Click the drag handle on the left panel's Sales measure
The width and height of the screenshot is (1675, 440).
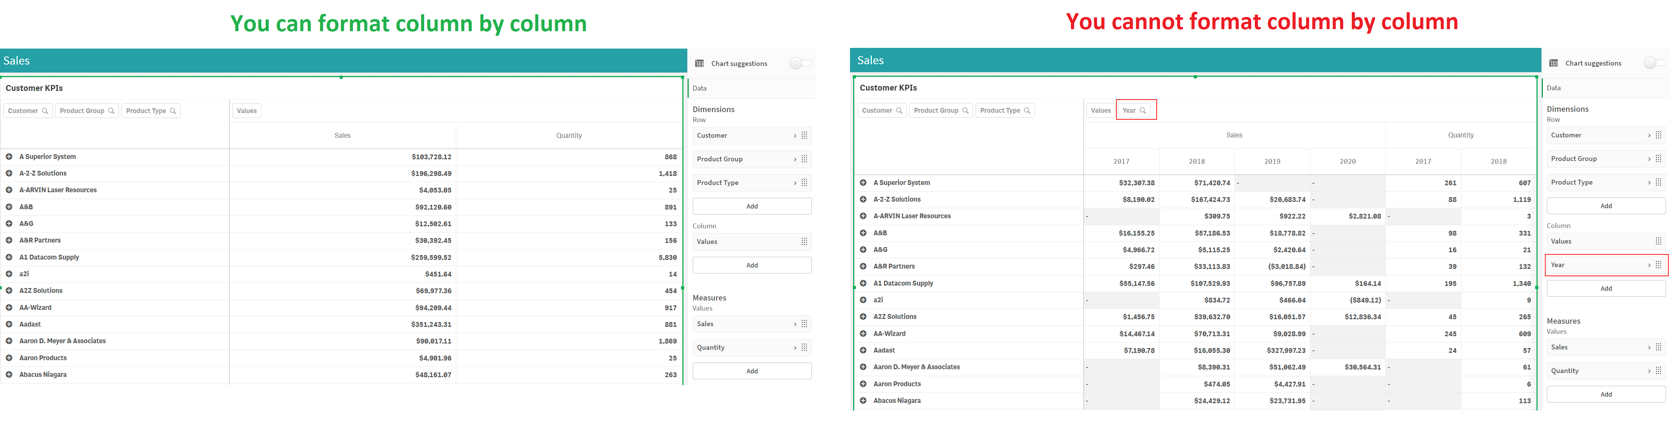coord(804,324)
